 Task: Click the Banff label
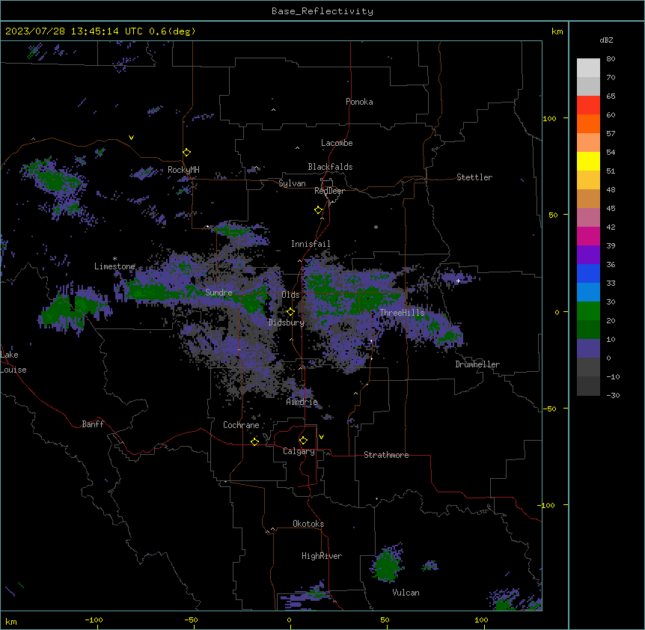tap(93, 424)
